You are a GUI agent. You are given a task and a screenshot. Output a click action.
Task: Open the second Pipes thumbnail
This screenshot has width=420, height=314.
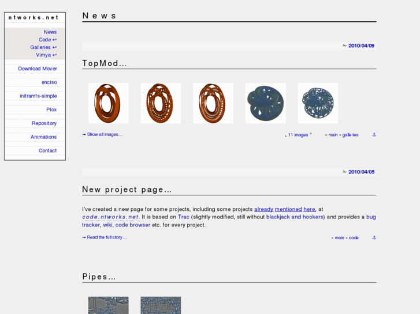point(161,305)
